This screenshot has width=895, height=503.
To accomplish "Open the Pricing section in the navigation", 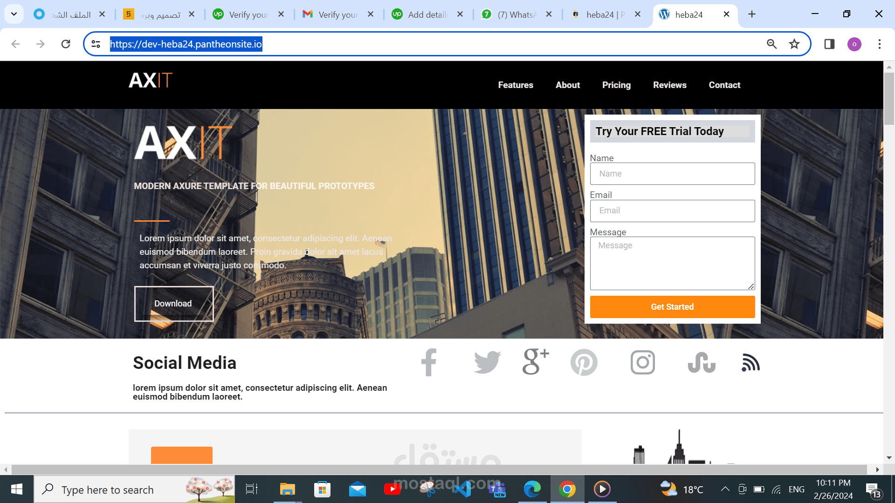I will 616,85.
